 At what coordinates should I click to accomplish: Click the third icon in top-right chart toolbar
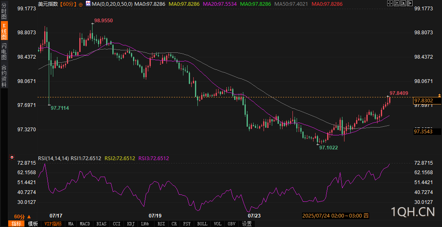(404, 4)
